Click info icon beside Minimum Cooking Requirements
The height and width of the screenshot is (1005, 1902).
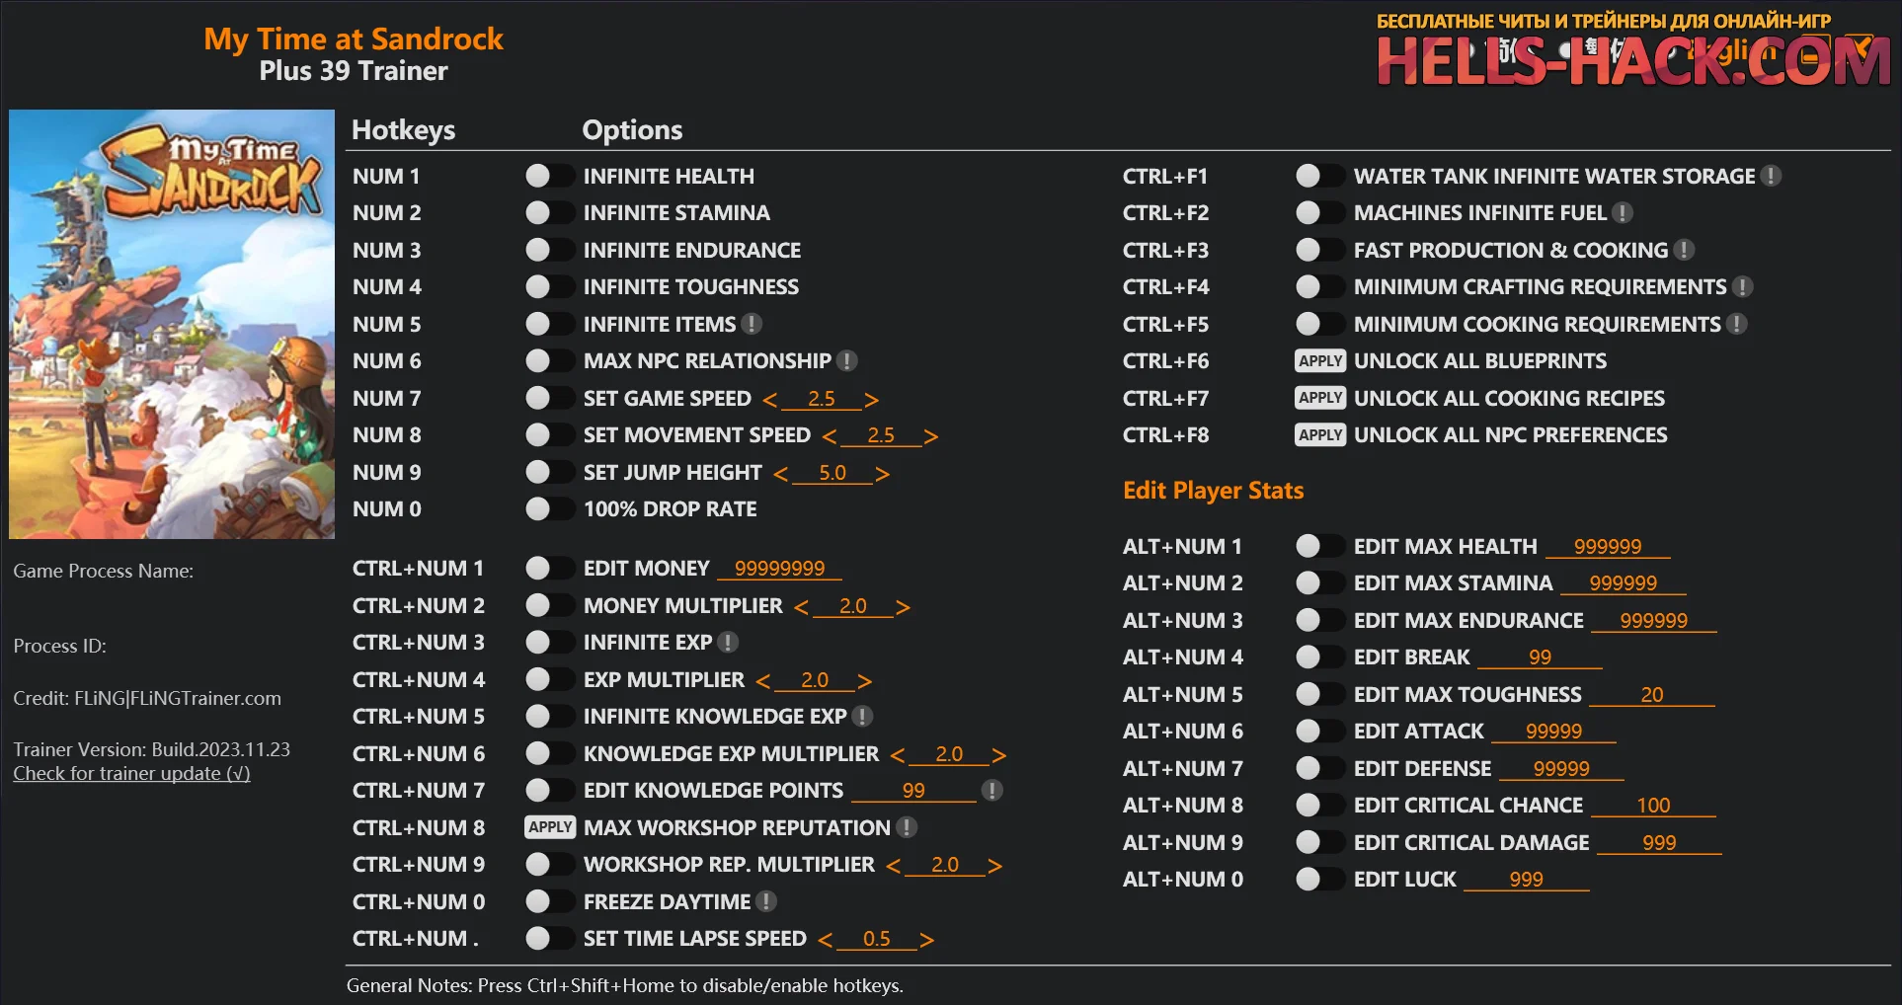[x=1737, y=324]
